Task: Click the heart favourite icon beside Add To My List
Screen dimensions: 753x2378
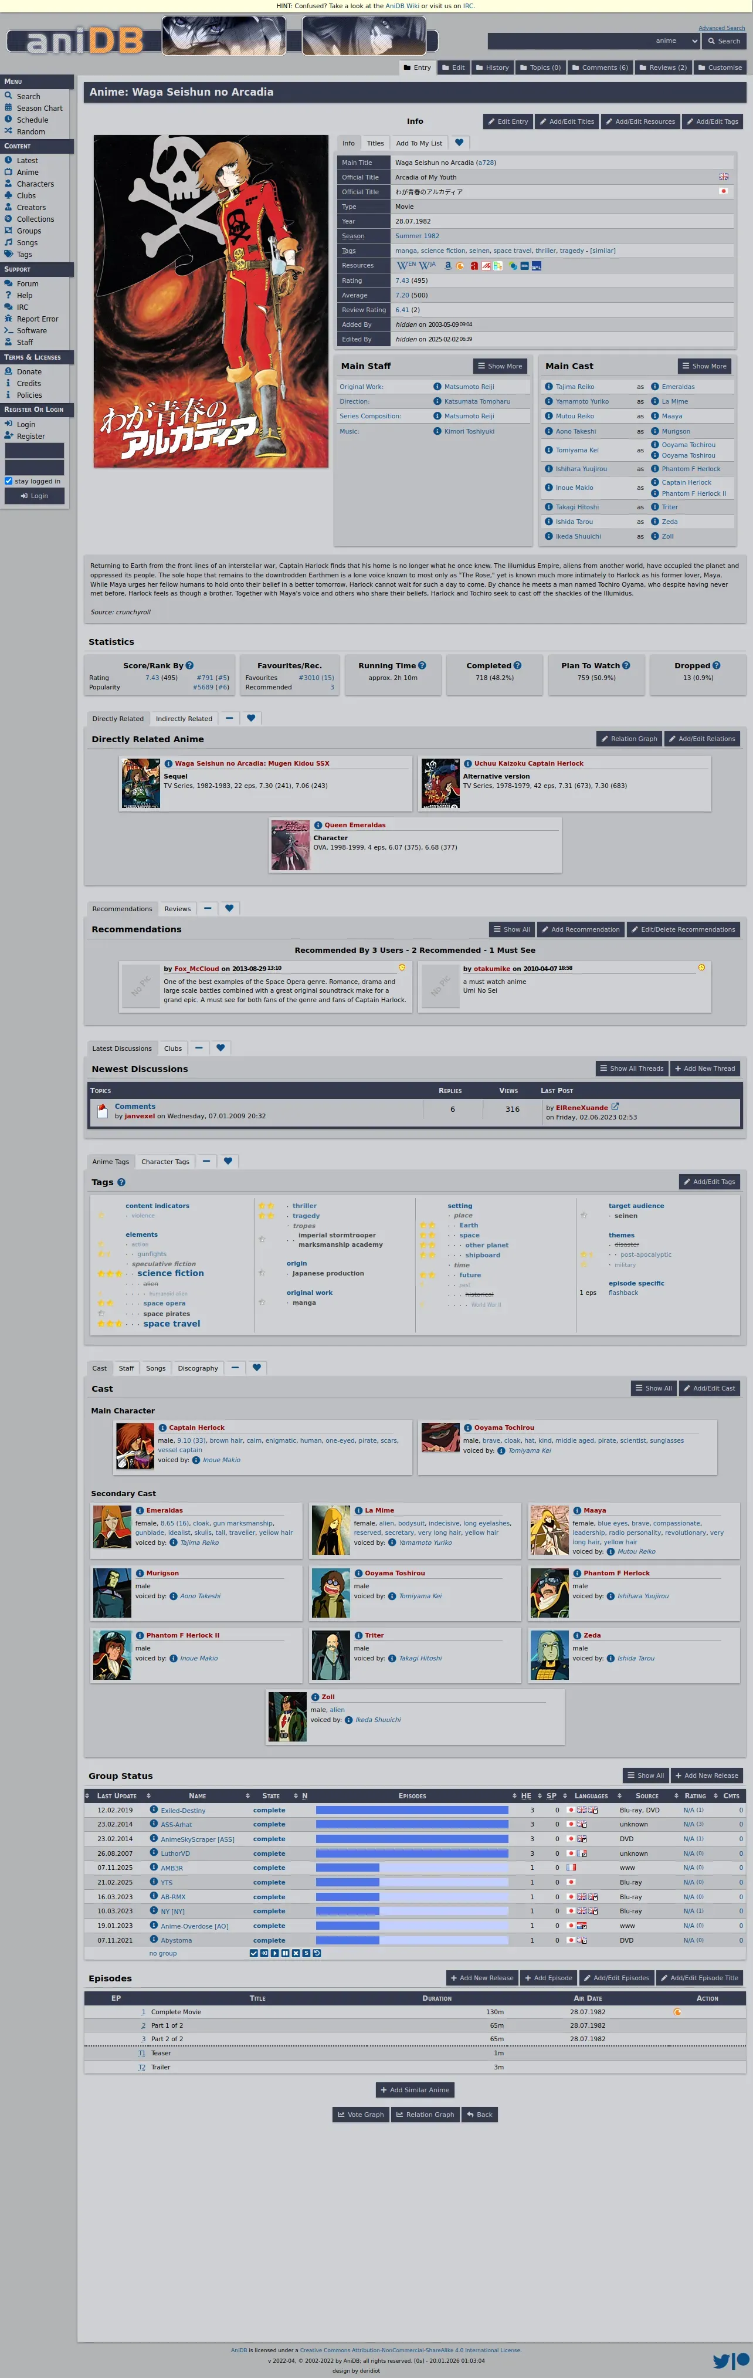Action: 460,142
